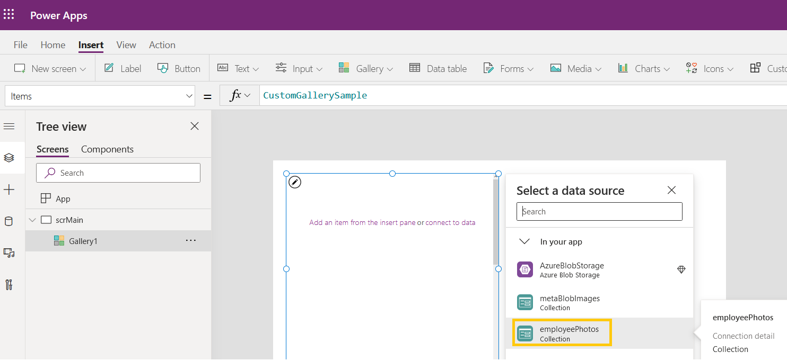Open the Data cylinder icon in sidebar

[9, 221]
